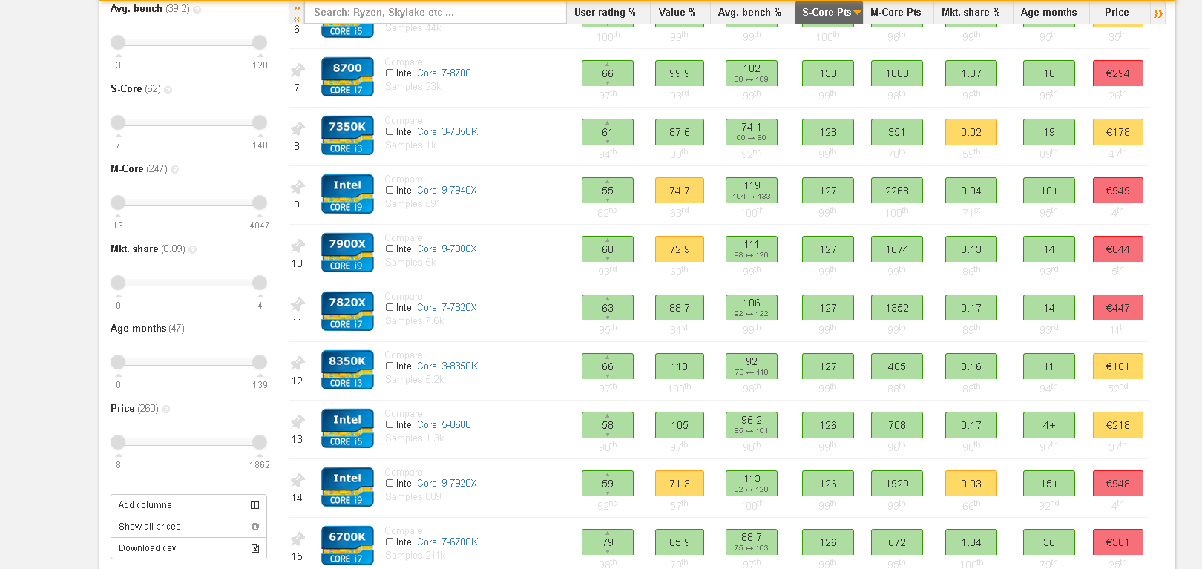Pin the Core i3-8350K row
This screenshot has width=1202, height=569.
pyautogui.click(x=298, y=363)
